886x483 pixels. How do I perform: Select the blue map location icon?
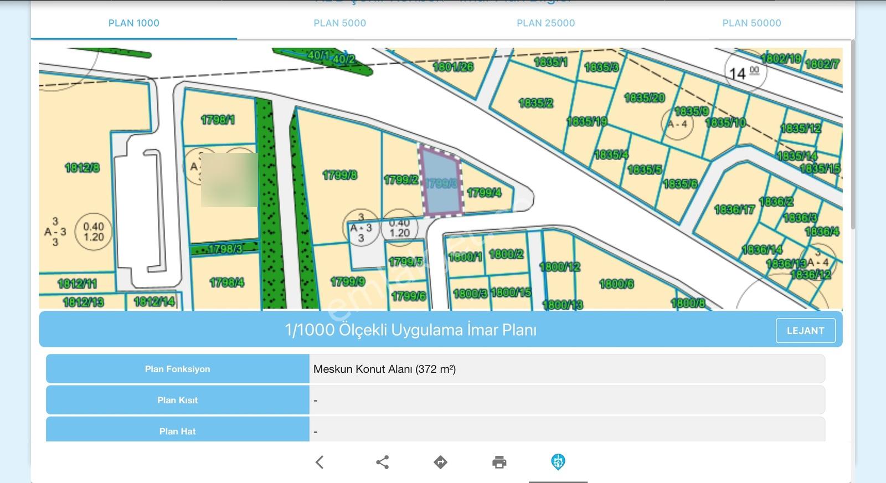(x=558, y=461)
